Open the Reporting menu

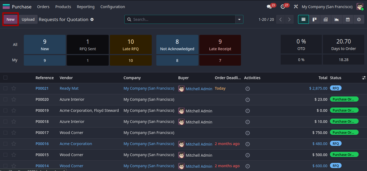point(86,7)
